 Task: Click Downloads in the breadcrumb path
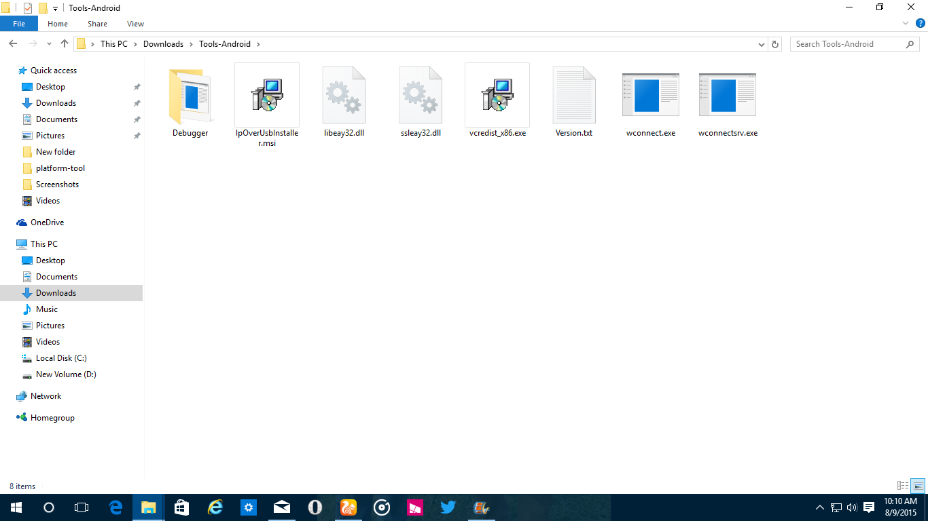coord(163,44)
